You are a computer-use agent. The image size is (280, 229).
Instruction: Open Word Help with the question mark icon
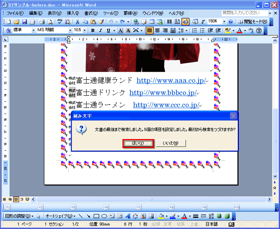tap(231, 22)
